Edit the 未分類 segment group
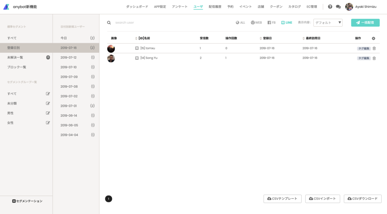This screenshot has height=214, width=387. point(48,103)
